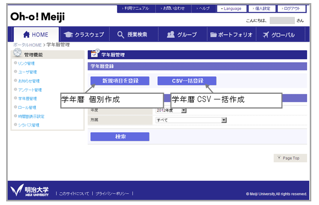This screenshot has width=319, height=205.
Task: Open プライバシーポリシー footer link
Action: tap(112, 194)
